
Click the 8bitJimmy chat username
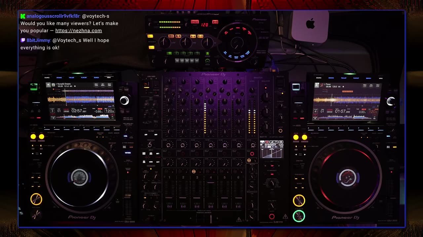point(38,40)
